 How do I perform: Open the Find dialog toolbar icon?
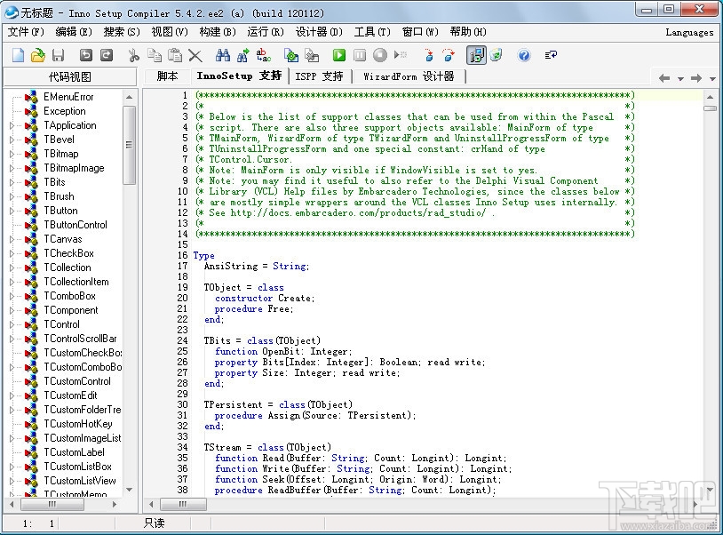222,54
